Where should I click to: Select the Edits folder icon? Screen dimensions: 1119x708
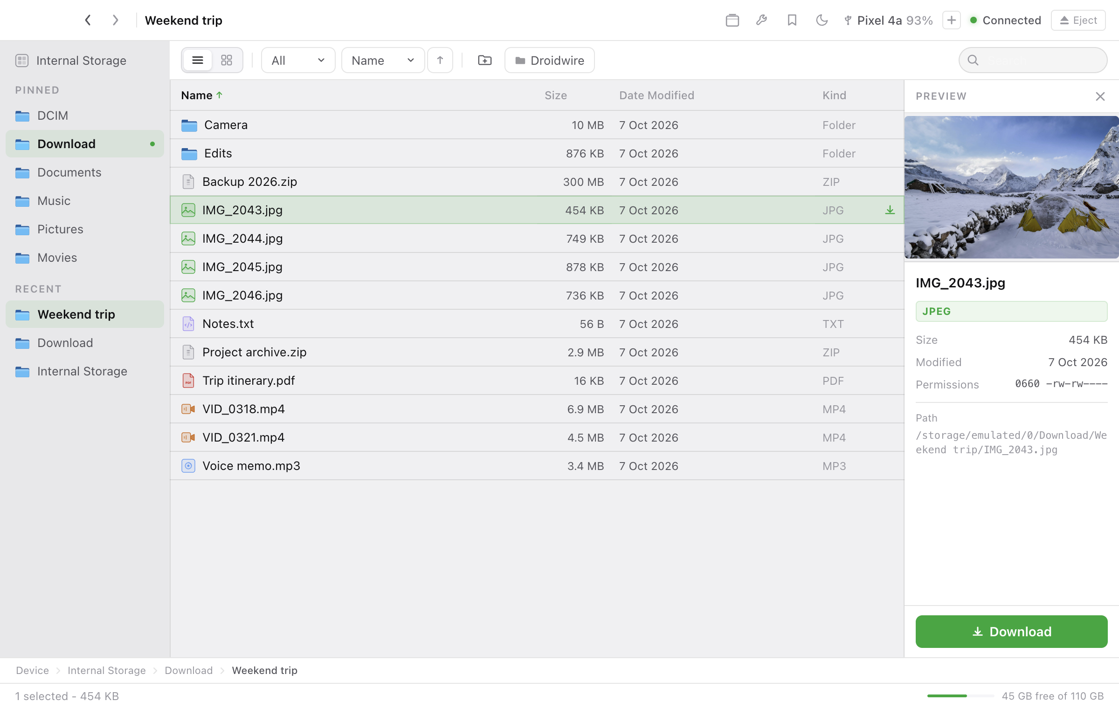pos(189,154)
